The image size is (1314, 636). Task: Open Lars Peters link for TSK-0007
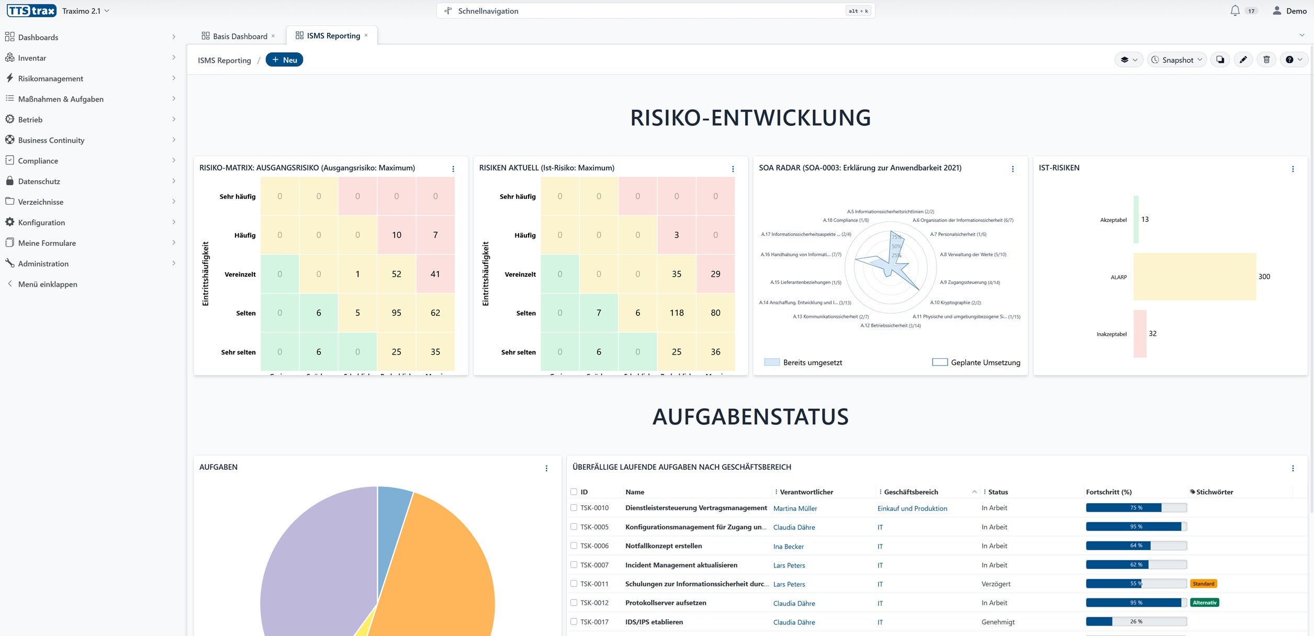(x=789, y=565)
